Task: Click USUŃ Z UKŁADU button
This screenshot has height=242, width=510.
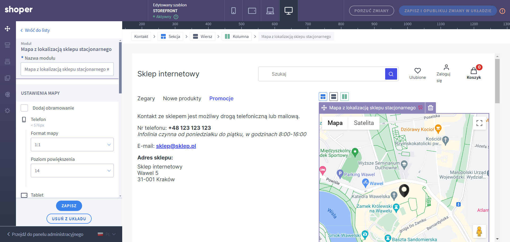Action: [x=69, y=219]
